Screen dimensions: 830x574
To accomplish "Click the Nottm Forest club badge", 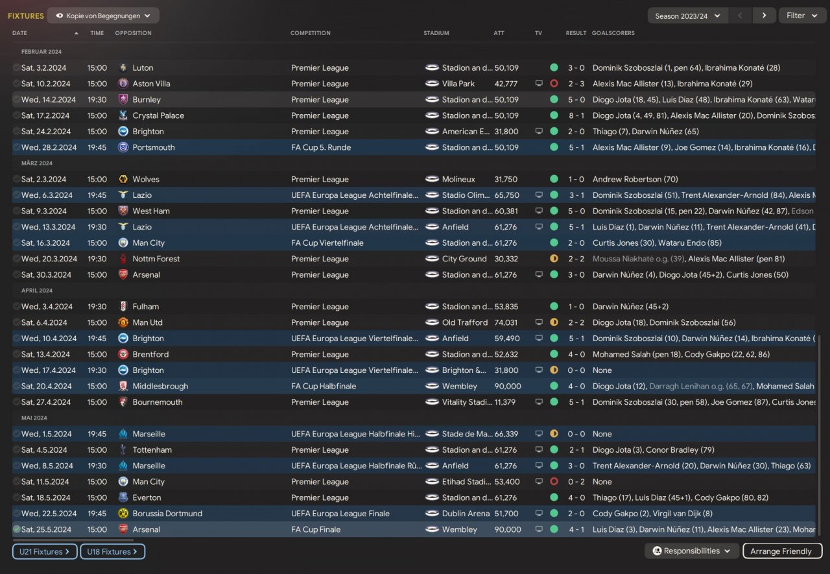I will 123,259.
